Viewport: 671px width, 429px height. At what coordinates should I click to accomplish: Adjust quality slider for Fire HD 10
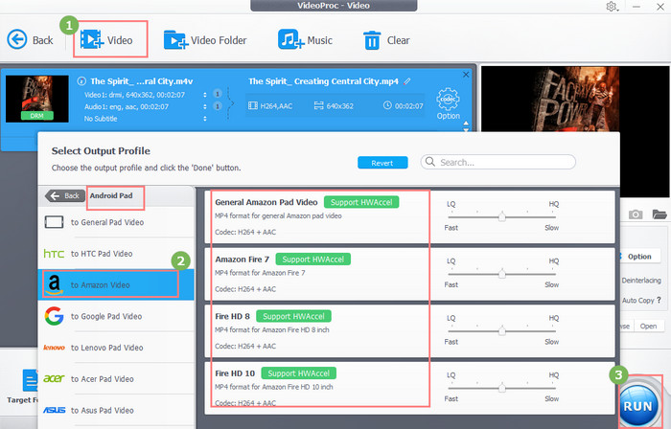click(x=502, y=388)
